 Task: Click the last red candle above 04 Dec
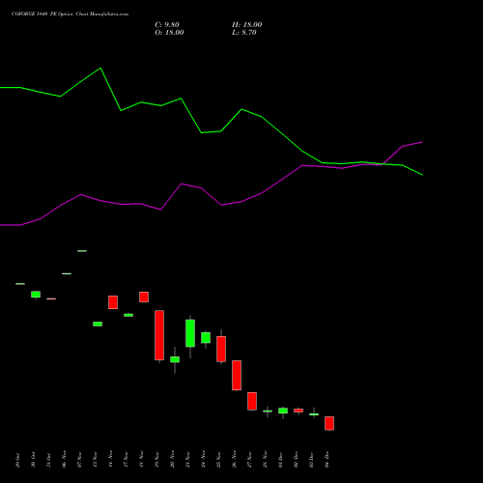click(329, 423)
